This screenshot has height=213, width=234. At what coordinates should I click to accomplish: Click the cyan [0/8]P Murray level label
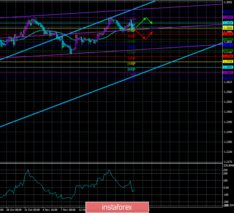pos(131,69)
